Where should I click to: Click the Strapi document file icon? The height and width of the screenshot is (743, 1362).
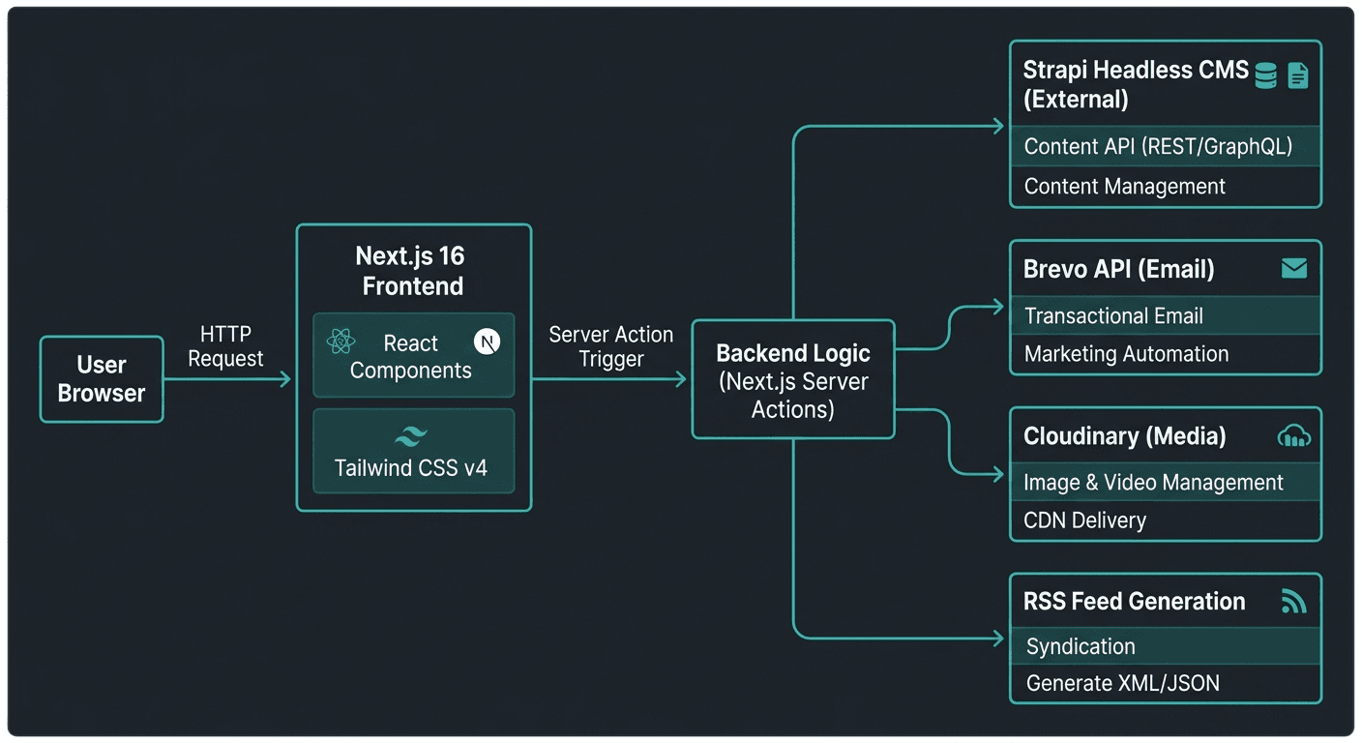coord(1298,75)
